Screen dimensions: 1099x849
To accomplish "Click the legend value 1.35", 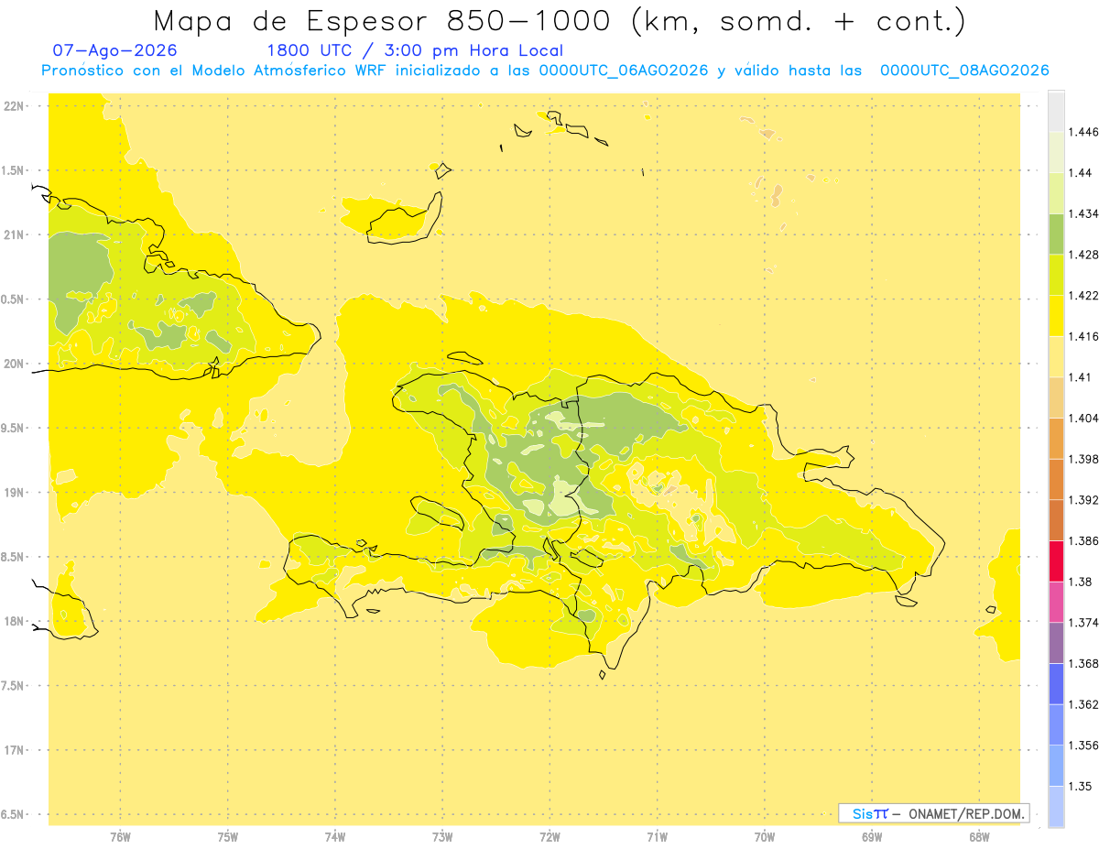I will coord(1081,786).
